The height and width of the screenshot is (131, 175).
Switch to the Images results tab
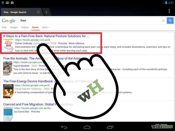[x=14, y=27]
